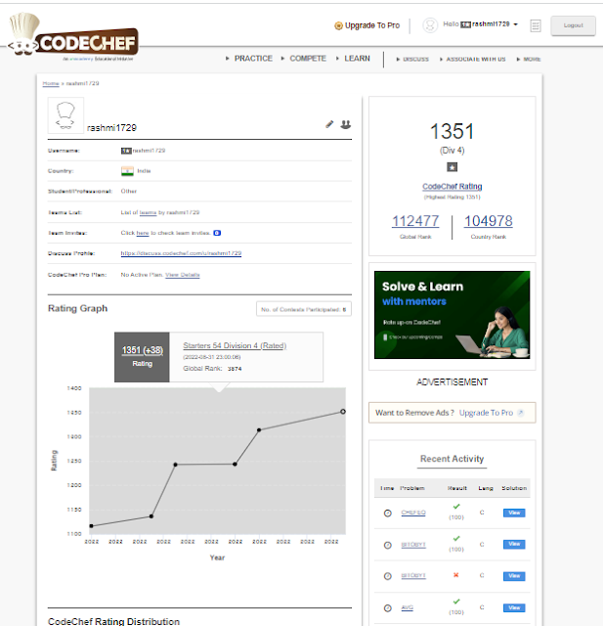Click the green check result in CHEFEQ row
Image resolution: width=603 pixels, height=626 pixels.
click(x=456, y=507)
